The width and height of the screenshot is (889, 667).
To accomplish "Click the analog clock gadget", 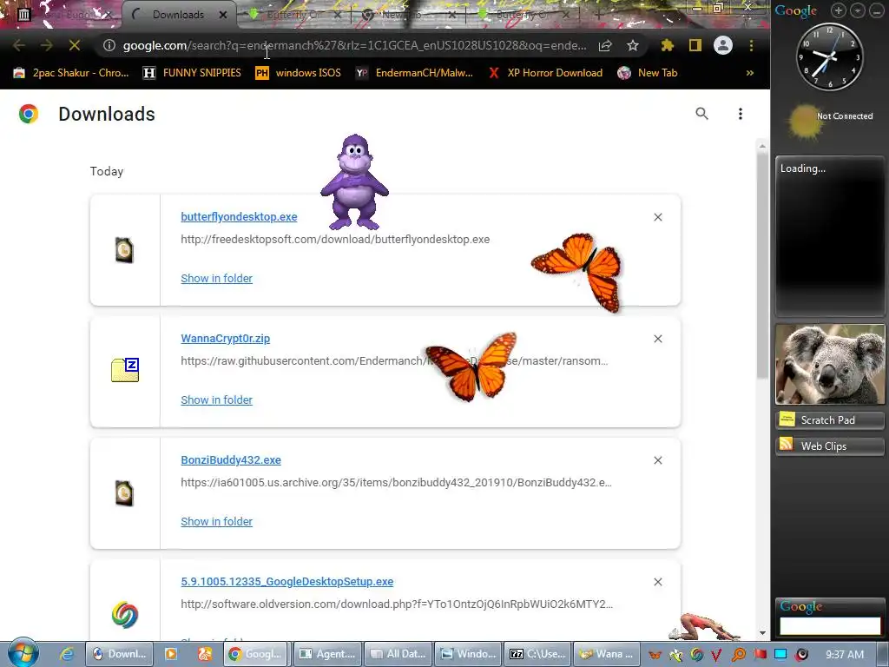I will coord(829,56).
